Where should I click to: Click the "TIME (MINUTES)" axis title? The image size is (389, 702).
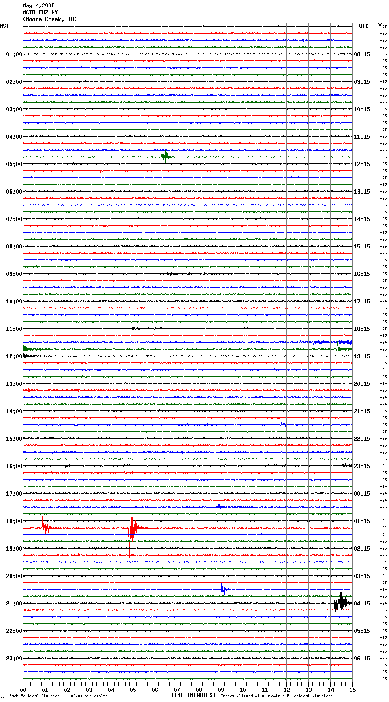[193, 695]
